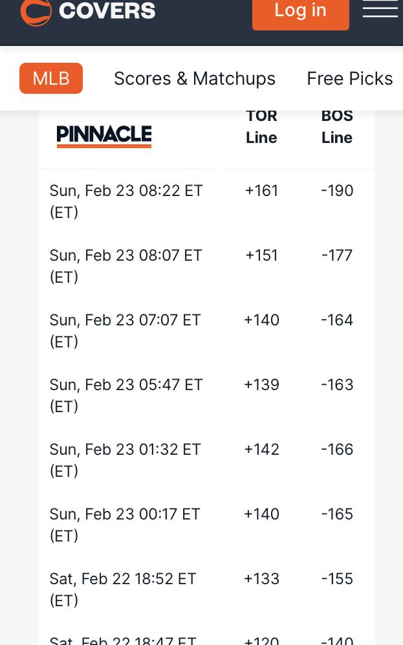Select the BOS Line column header

tap(337, 127)
